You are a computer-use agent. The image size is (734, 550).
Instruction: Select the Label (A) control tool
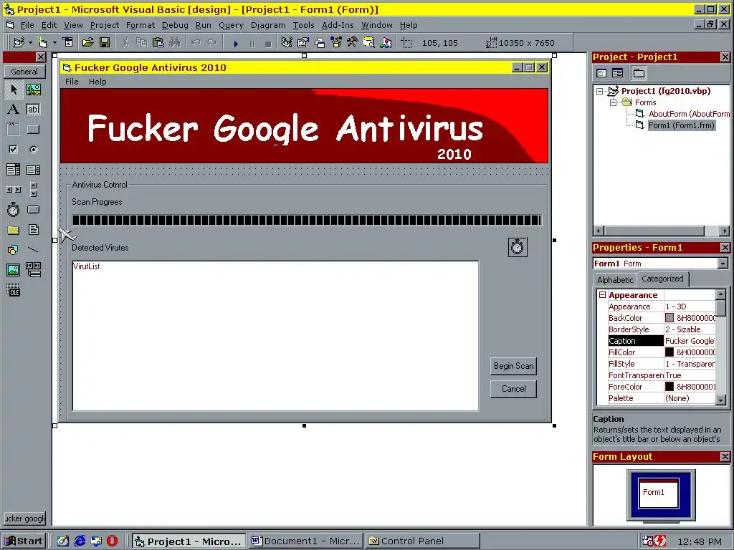tap(14, 110)
